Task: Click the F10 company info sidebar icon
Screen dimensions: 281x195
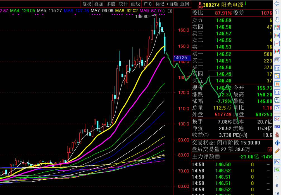Action: click(277, 68)
